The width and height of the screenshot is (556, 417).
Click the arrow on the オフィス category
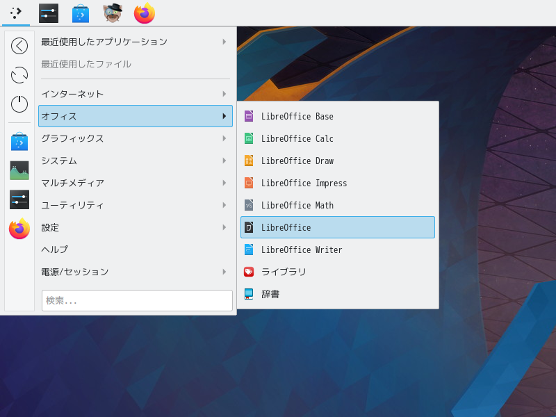click(x=224, y=116)
